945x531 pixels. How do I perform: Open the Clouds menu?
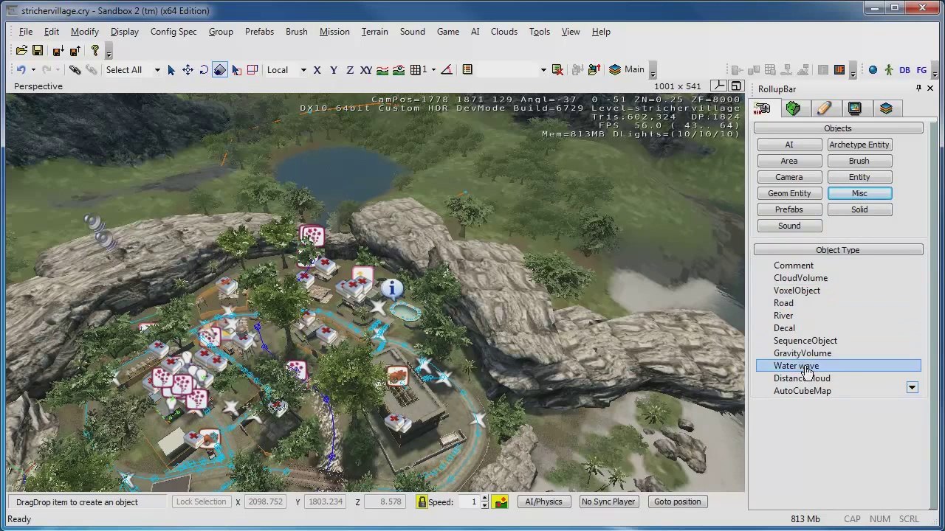504,32
